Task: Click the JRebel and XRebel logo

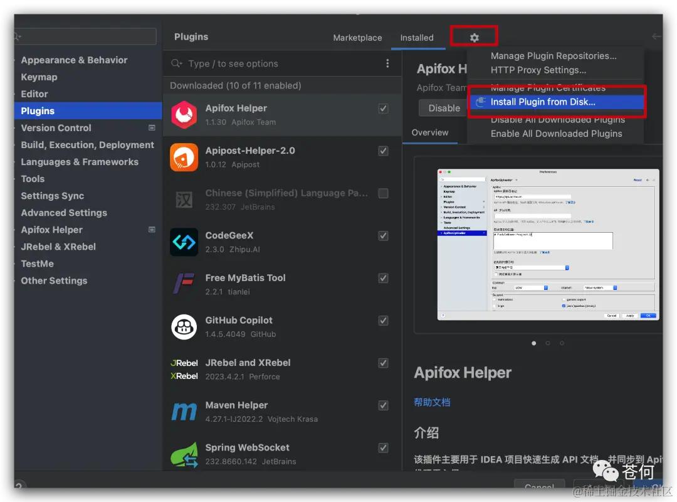Action: (184, 369)
